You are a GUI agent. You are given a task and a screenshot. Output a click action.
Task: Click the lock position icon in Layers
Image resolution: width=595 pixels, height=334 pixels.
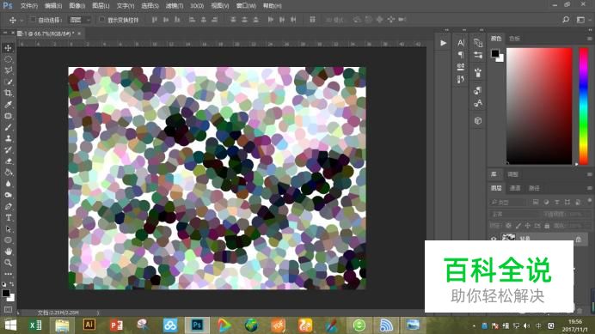click(527, 226)
